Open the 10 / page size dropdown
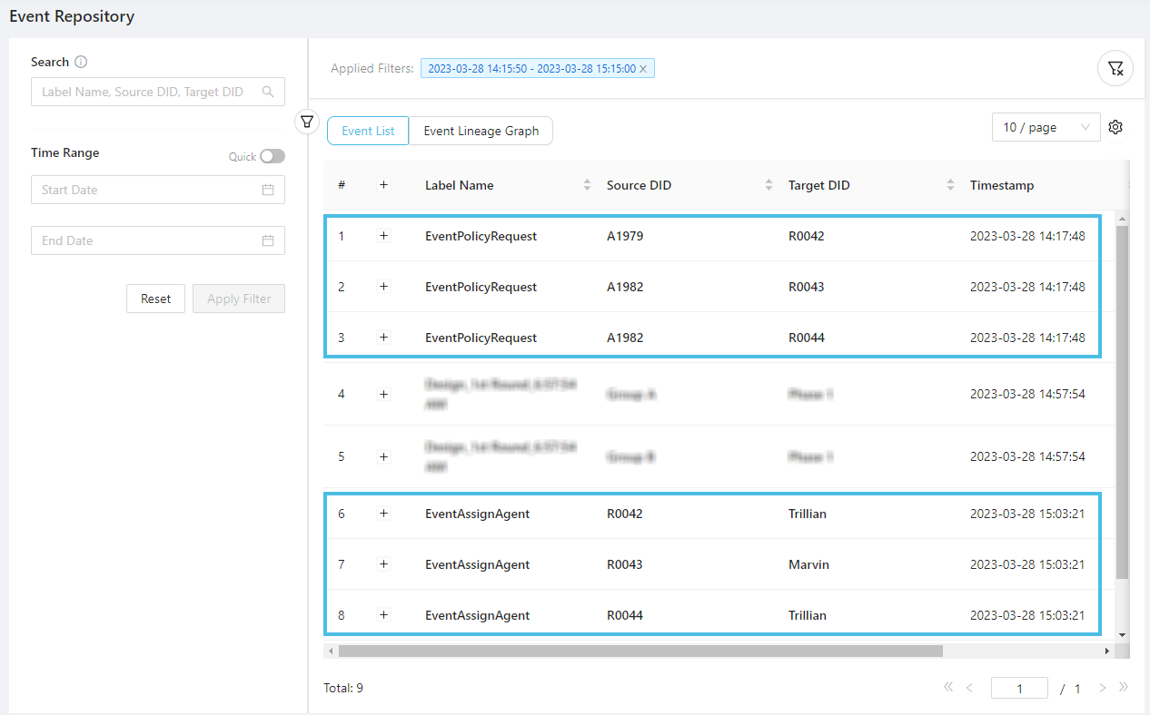The image size is (1150, 715). click(1046, 128)
